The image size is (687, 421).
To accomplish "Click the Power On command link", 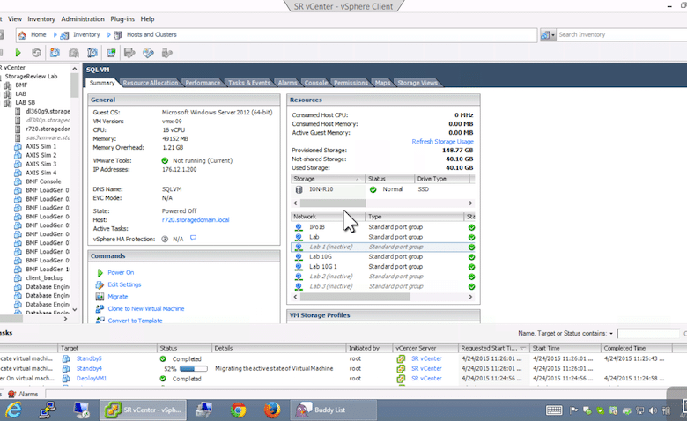I will point(121,272).
